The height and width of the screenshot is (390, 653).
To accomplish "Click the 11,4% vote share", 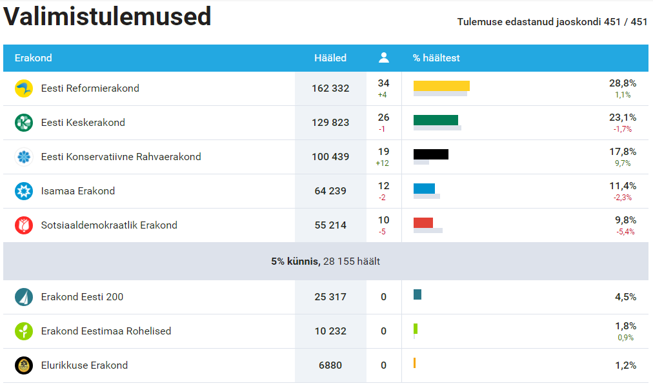I will pyautogui.click(x=623, y=186).
